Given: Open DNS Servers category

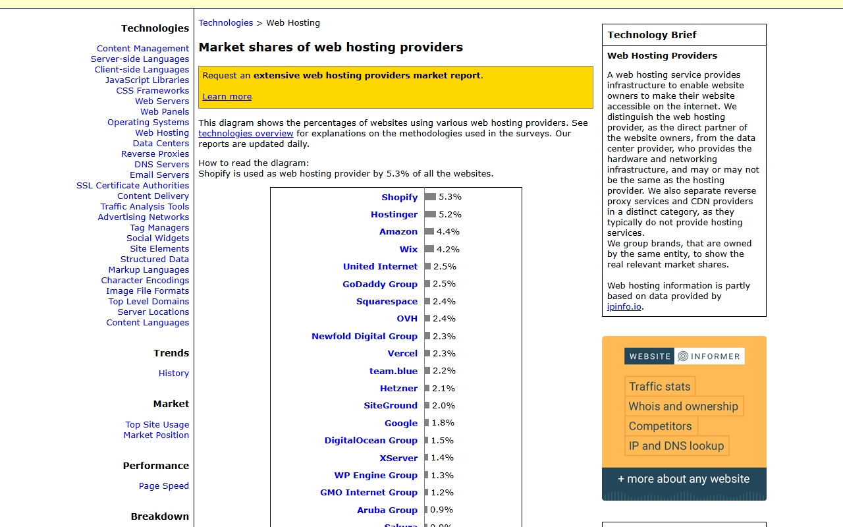Looking at the screenshot, I should click(161, 165).
